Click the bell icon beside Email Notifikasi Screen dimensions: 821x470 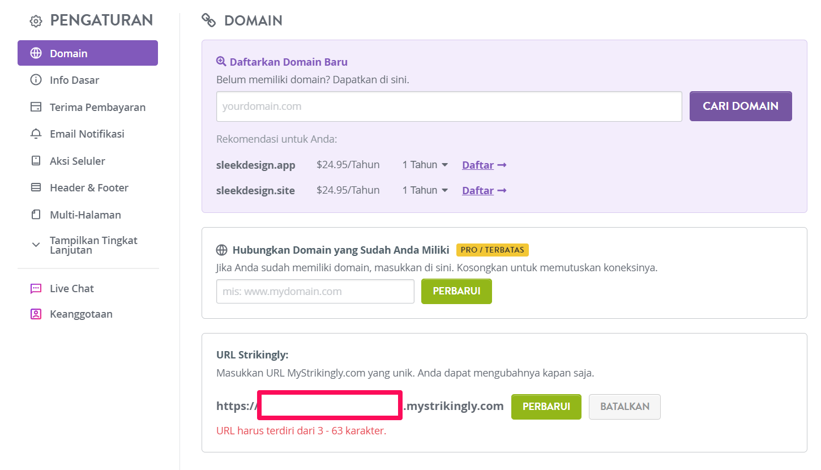point(36,134)
